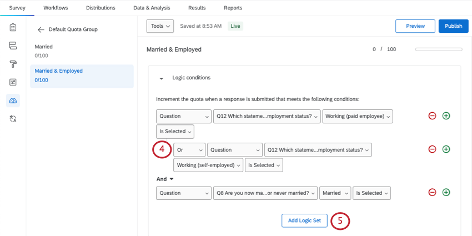Remove the Working (self-employed) condition row
This screenshot has width=472, height=236.
pos(432,149)
